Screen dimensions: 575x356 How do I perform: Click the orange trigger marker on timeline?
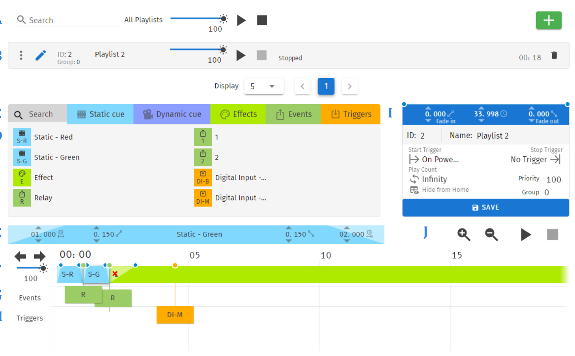pos(175,265)
